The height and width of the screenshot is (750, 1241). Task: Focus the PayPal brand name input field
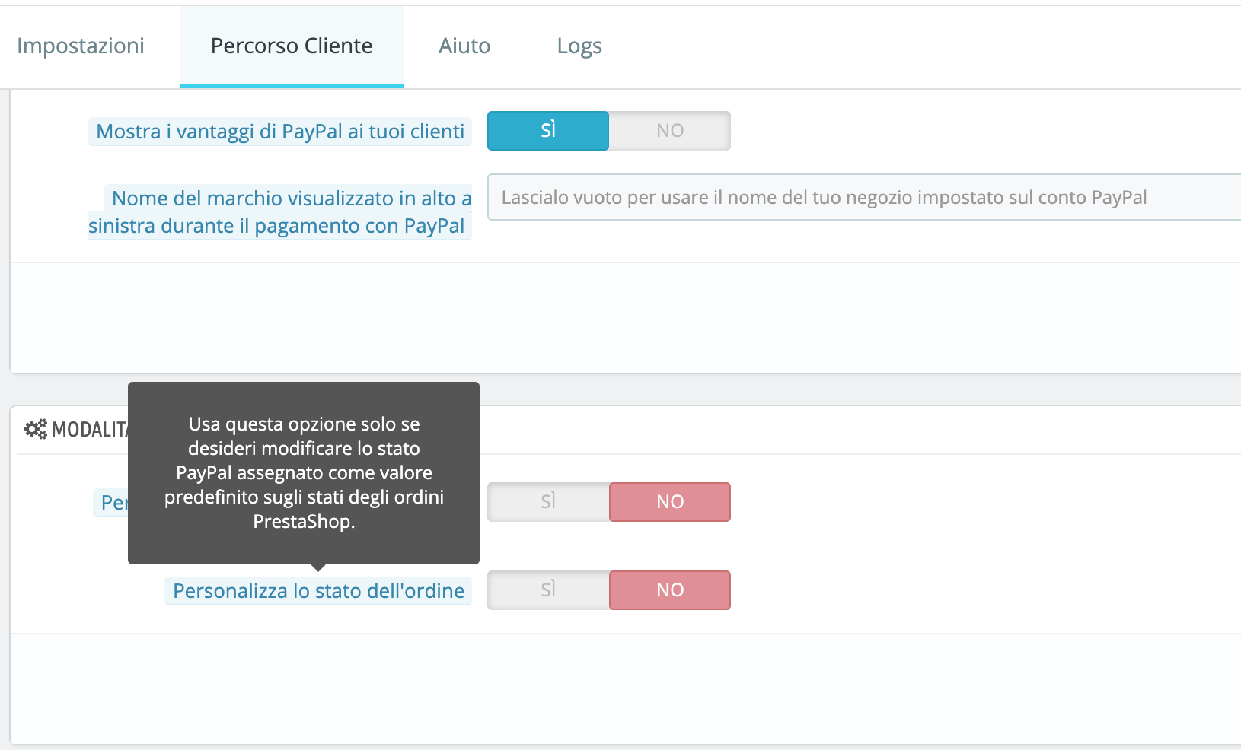tap(864, 198)
